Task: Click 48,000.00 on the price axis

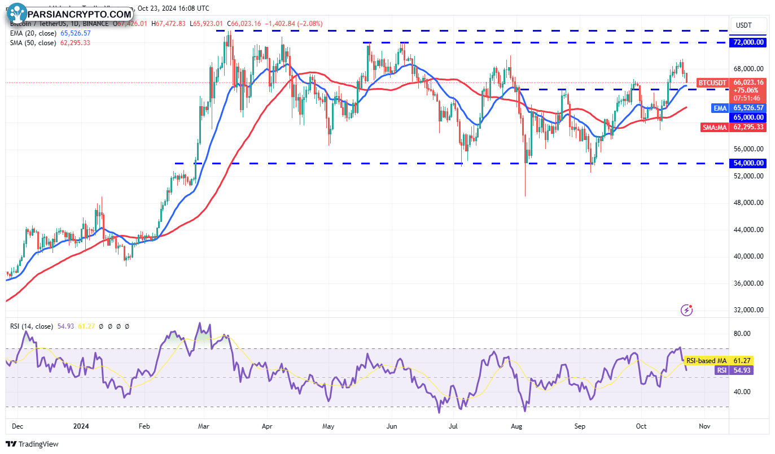Action: tap(748, 203)
